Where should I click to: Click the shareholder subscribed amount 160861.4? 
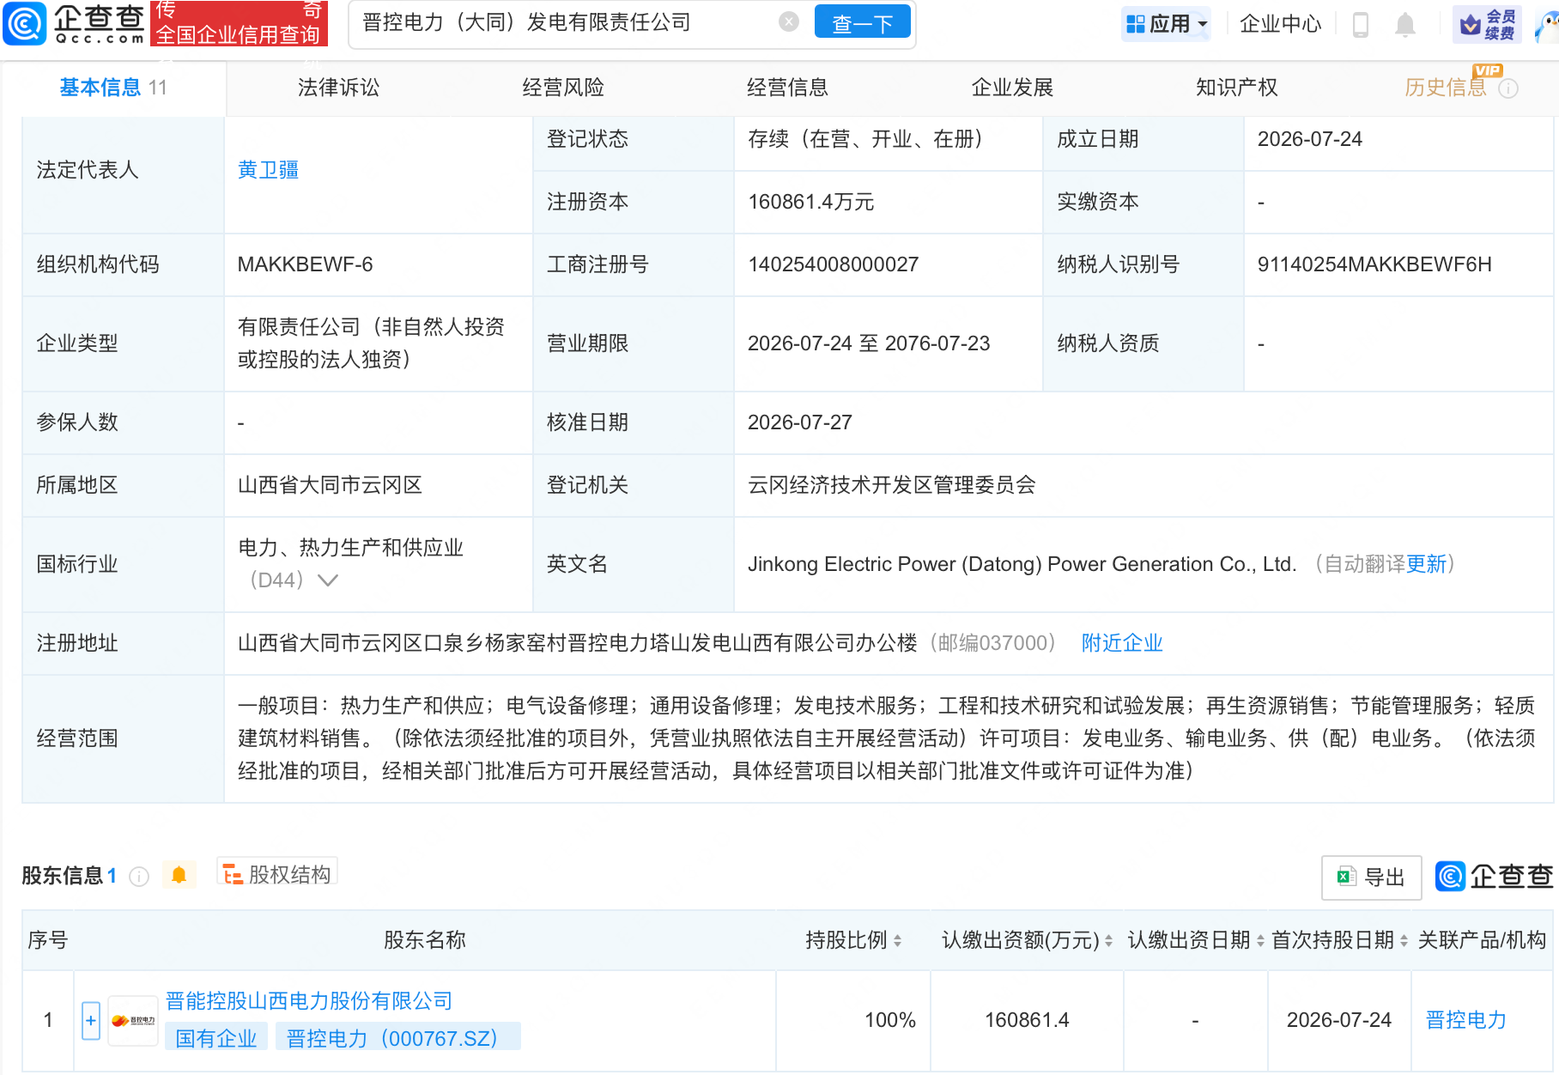[x=1027, y=1020]
